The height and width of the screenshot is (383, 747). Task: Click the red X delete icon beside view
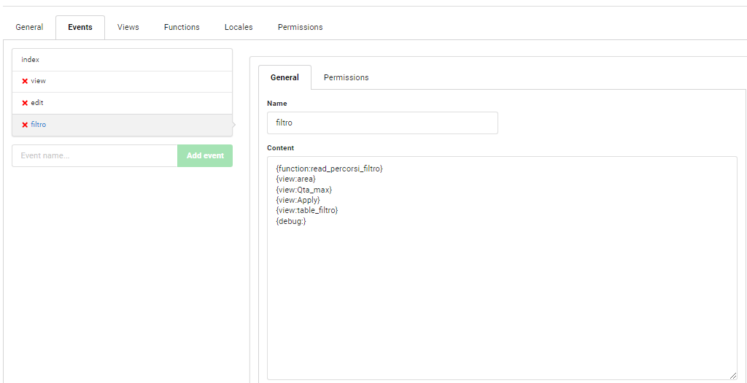25,81
